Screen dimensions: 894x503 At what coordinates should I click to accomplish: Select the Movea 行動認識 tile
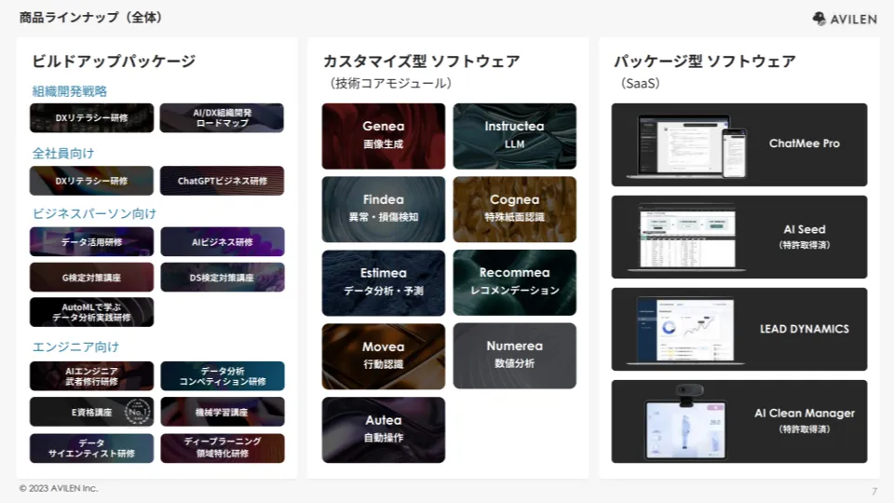383,356
